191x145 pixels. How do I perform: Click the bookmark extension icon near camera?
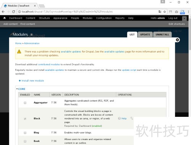click(170, 12)
